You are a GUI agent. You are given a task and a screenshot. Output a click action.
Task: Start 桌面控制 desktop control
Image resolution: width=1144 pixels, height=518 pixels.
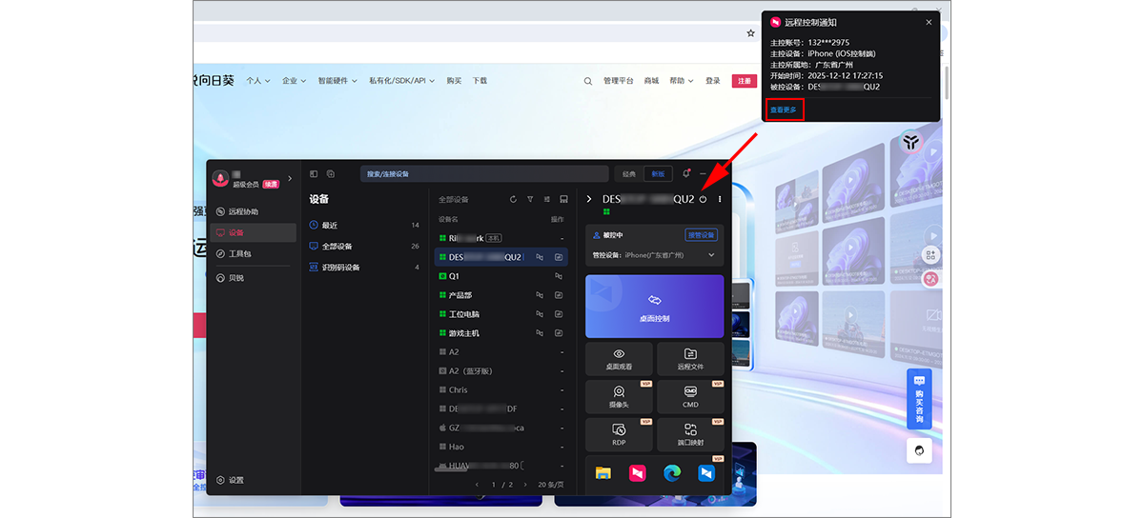(x=654, y=307)
